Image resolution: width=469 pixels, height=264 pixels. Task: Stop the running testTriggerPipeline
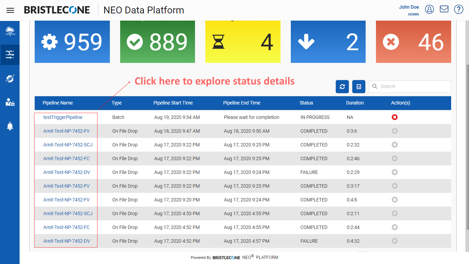pyautogui.click(x=394, y=117)
